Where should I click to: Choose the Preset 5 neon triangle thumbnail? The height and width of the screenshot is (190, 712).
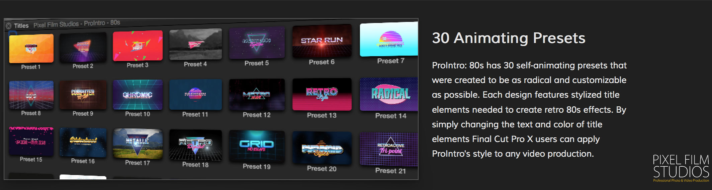257,43
